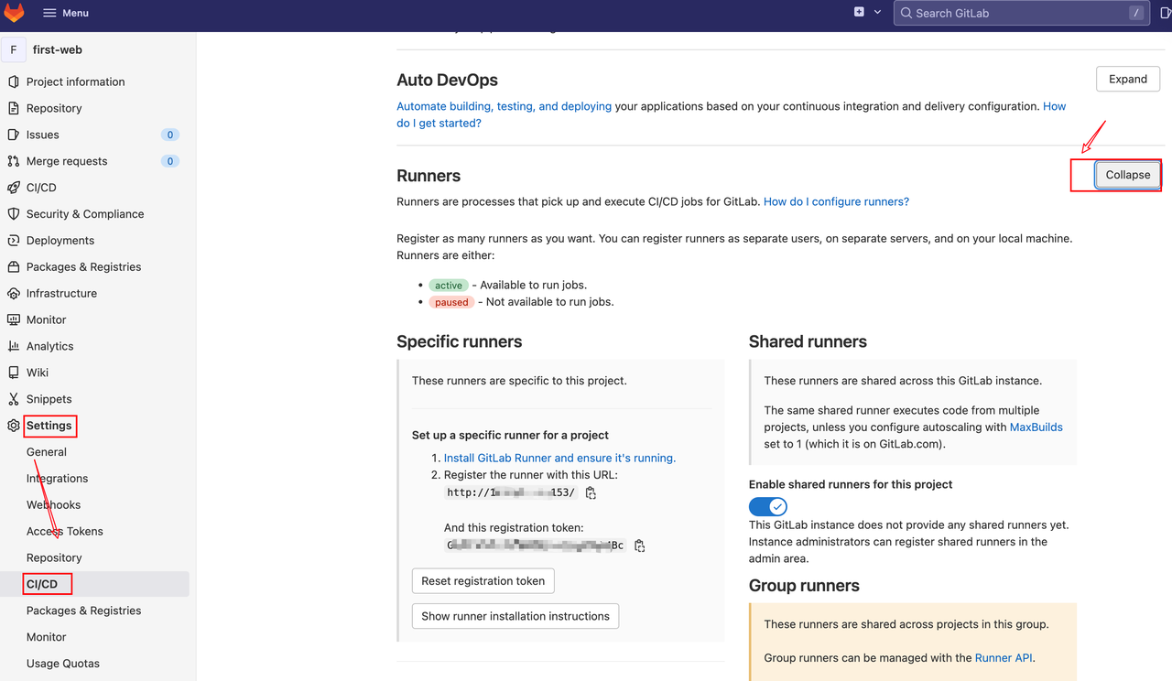Click the create new plus icon

tap(859, 13)
